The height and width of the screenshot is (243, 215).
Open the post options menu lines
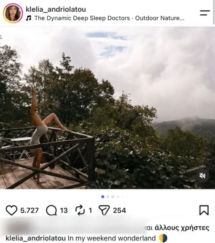205,13
